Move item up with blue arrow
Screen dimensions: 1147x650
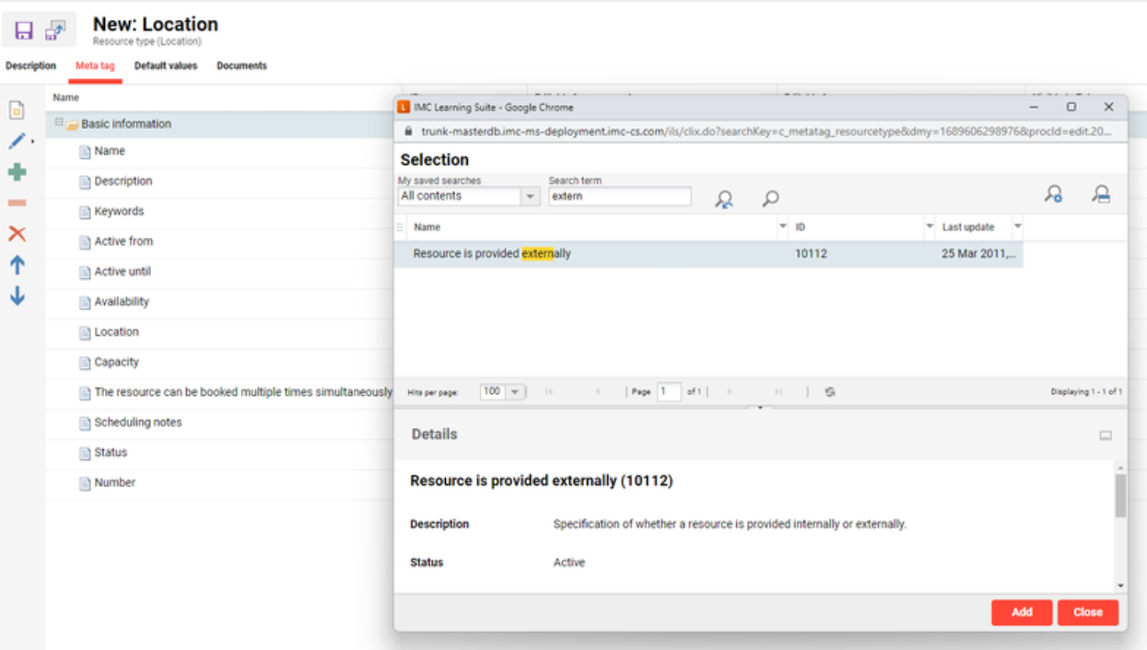click(x=17, y=265)
